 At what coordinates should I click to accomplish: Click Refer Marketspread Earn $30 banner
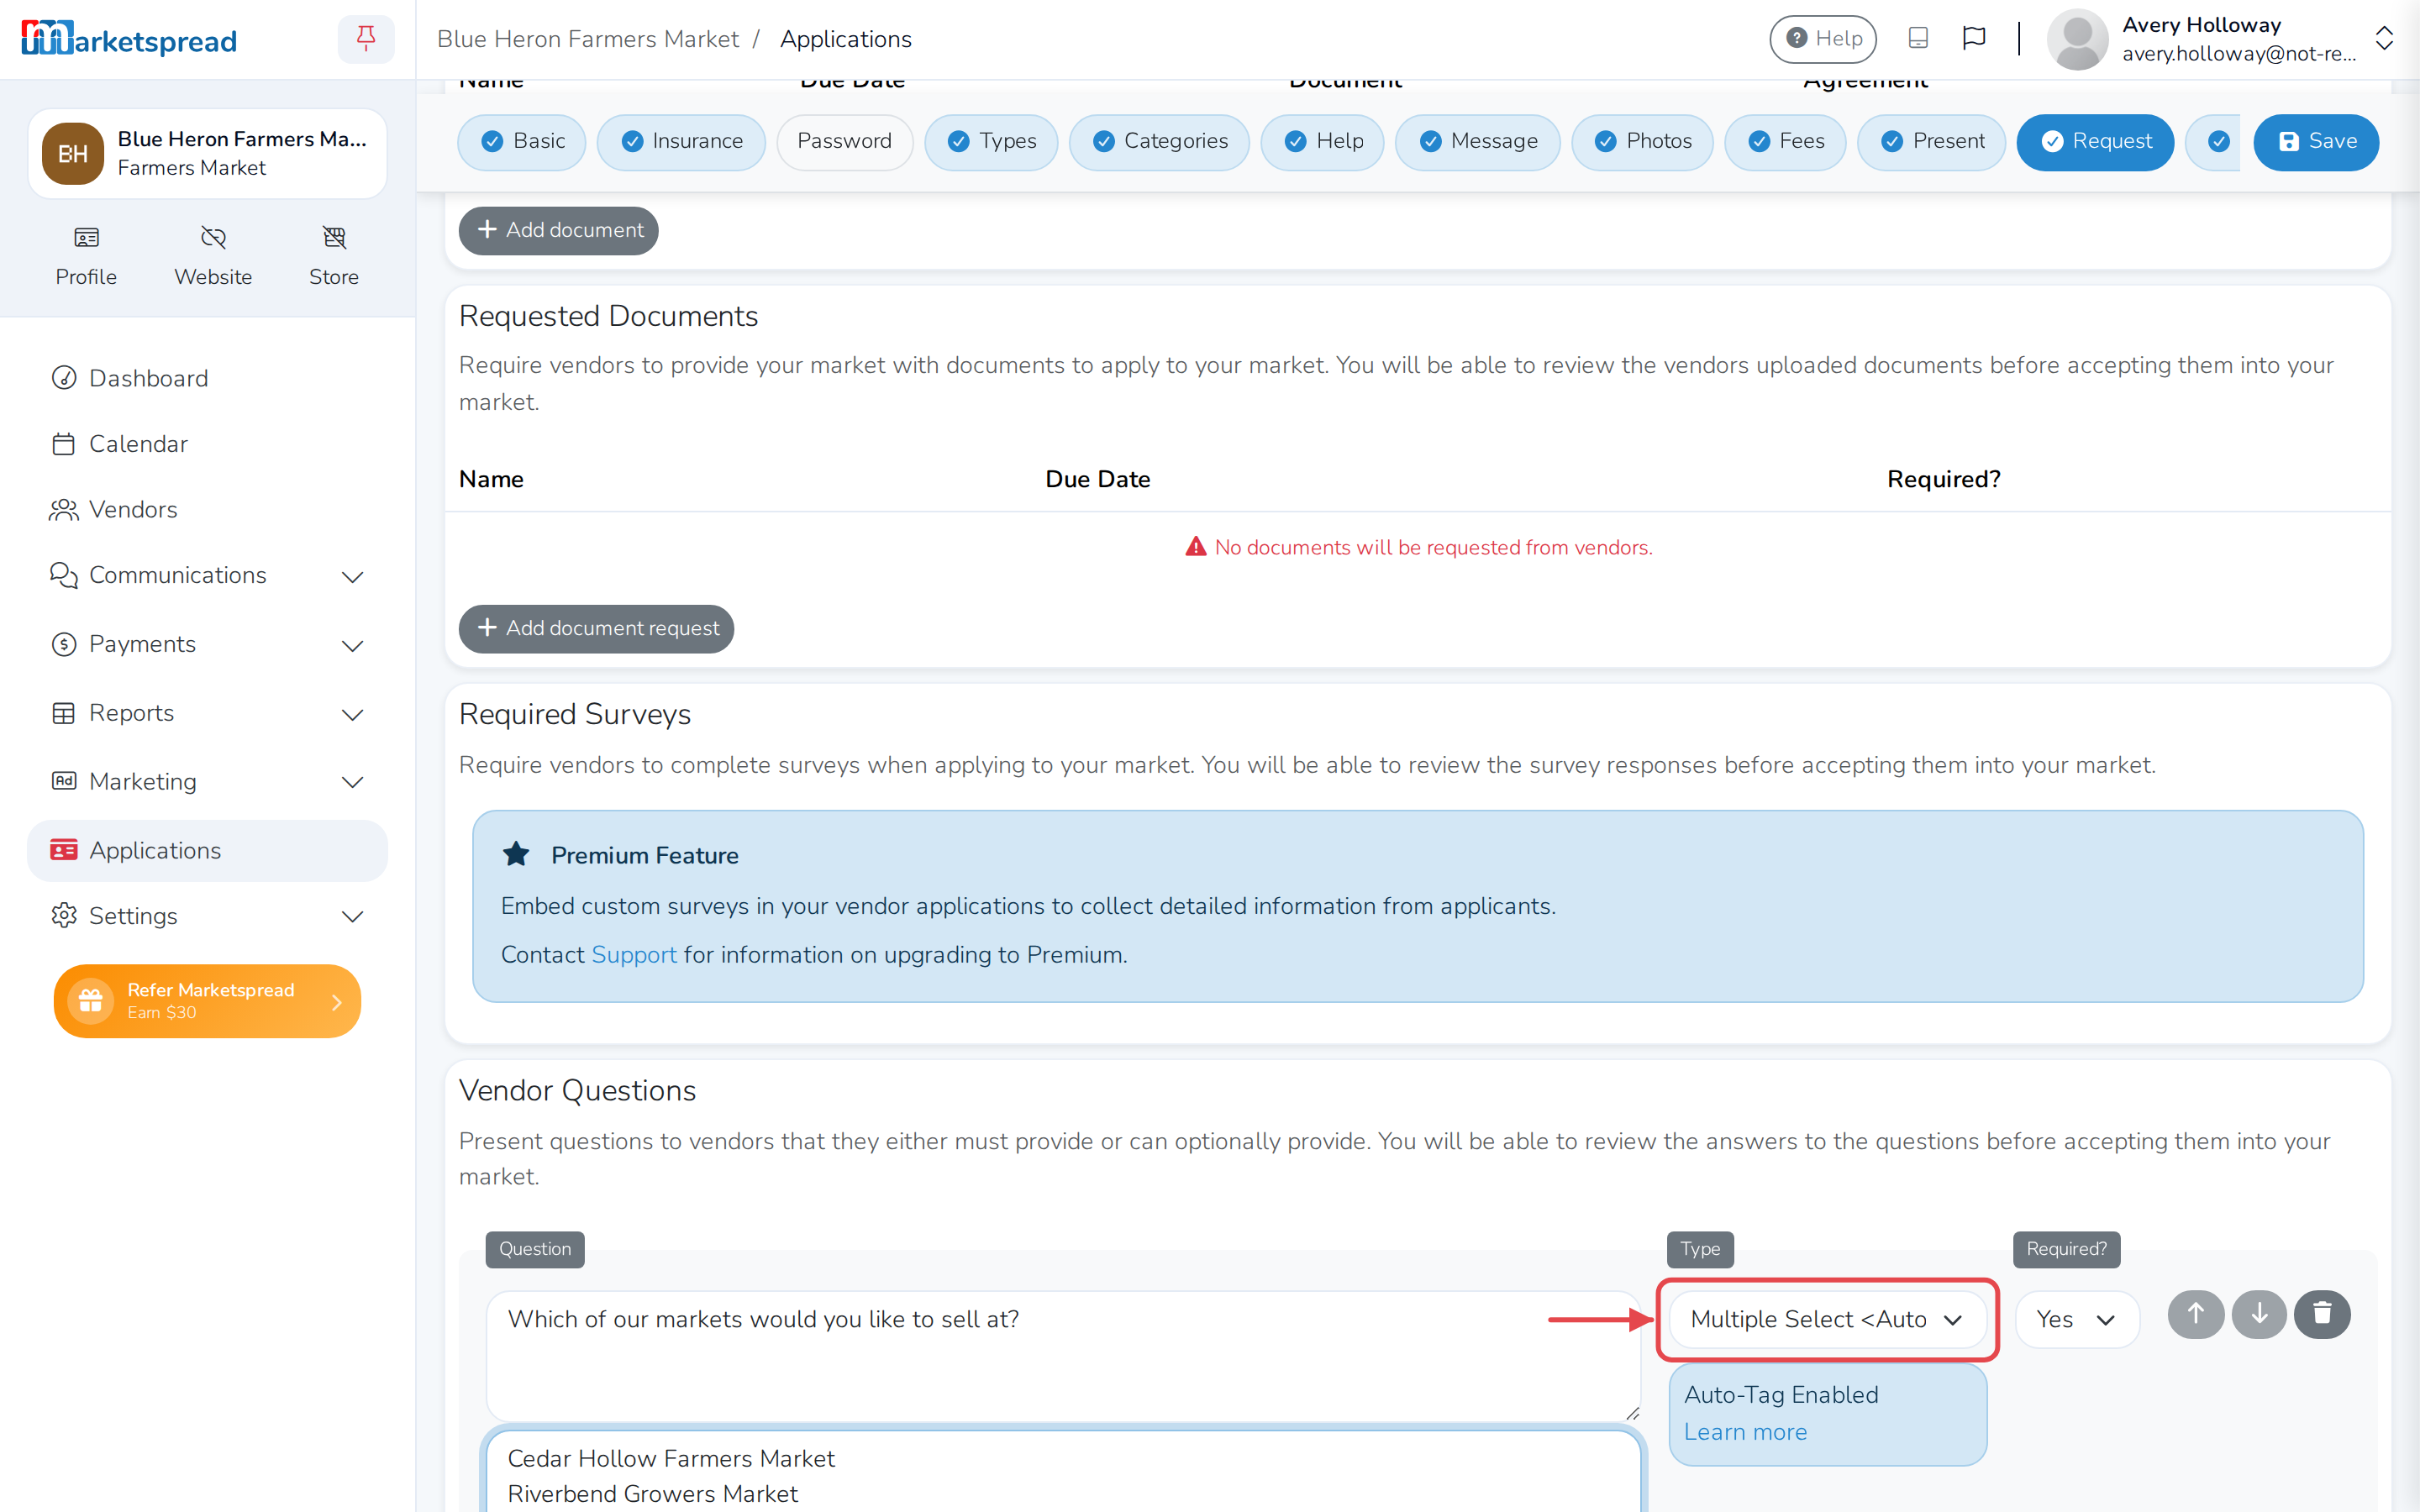point(207,1000)
